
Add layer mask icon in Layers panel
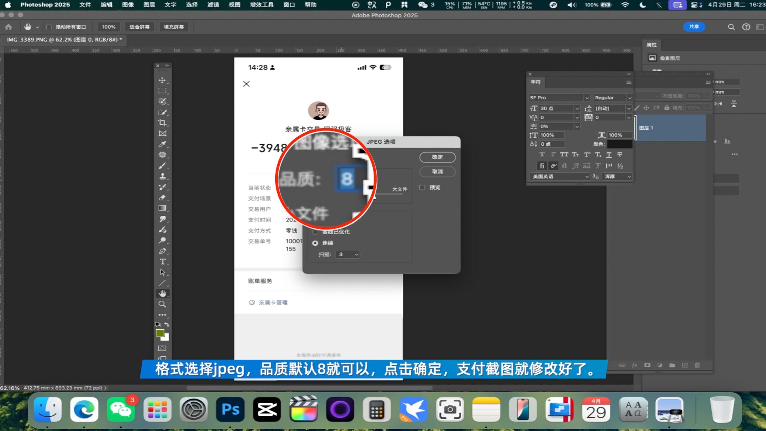click(647, 365)
